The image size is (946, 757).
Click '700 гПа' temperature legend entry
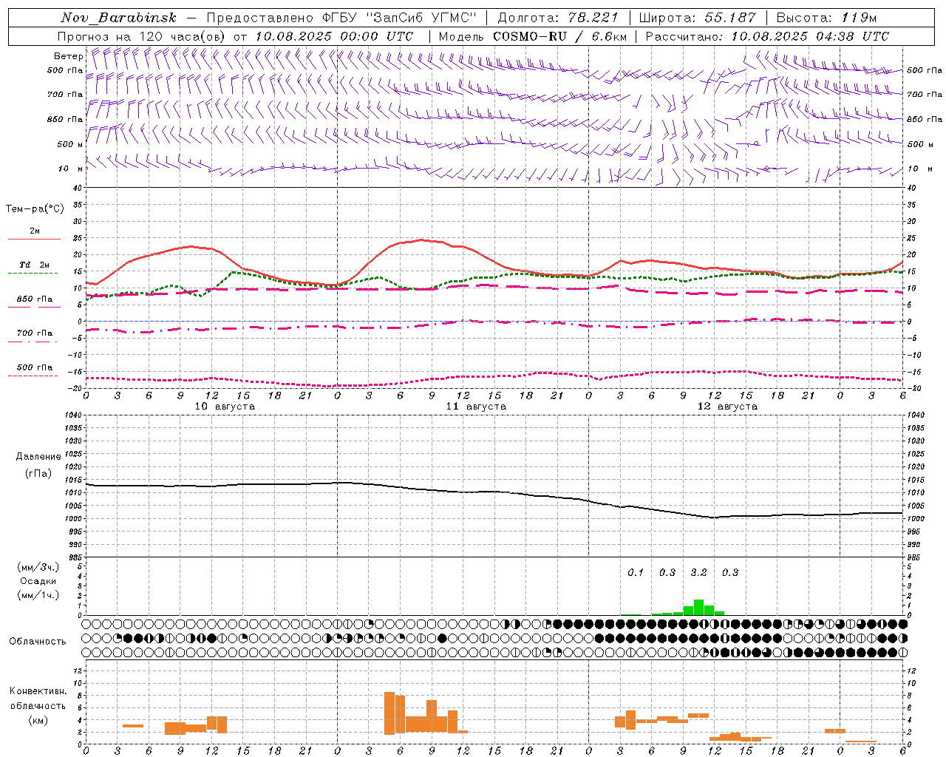coord(35,333)
